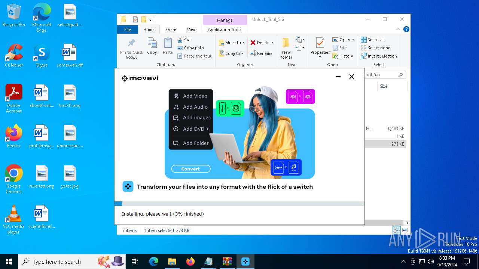
Task: Click History in the Open group
Action: (x=343, y=56)
